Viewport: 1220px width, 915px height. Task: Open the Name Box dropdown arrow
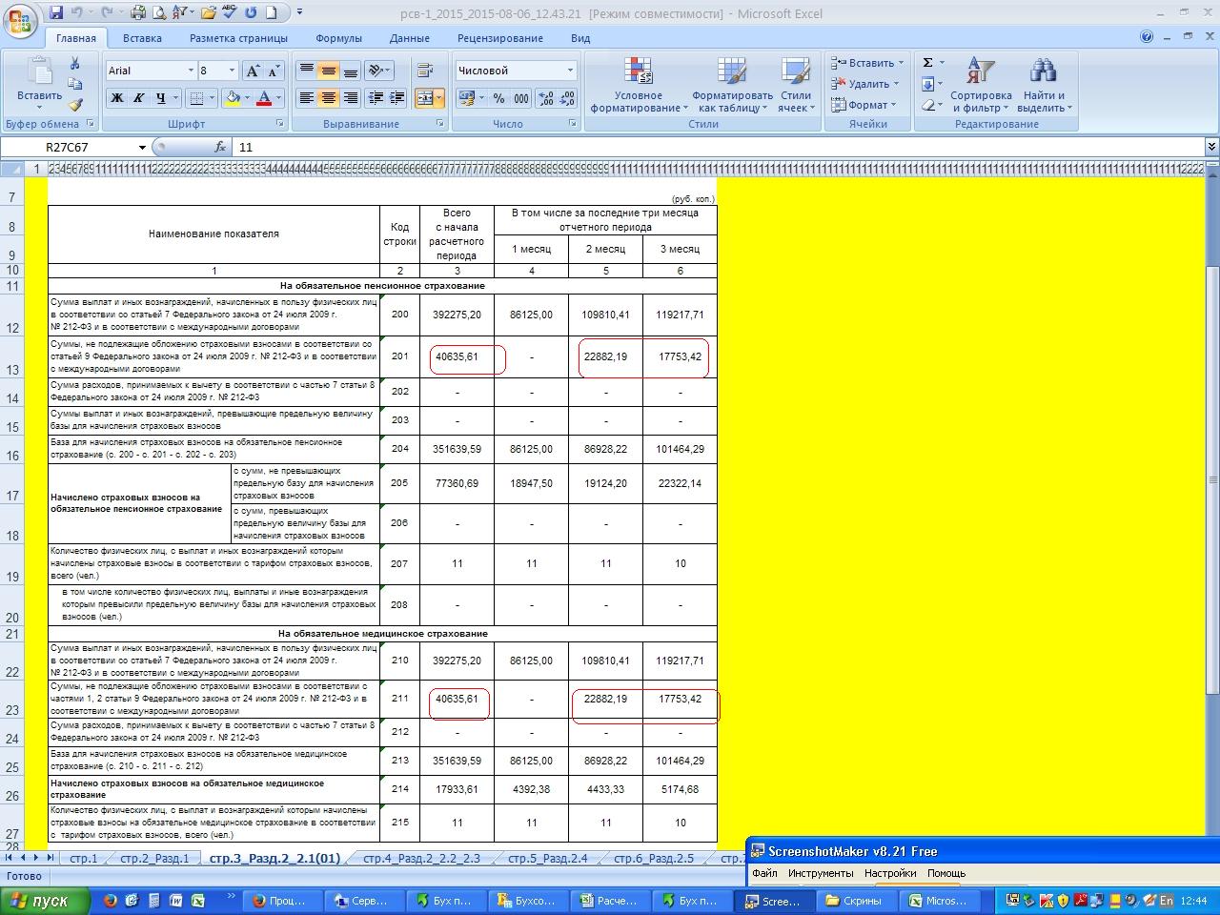[142, 148]
